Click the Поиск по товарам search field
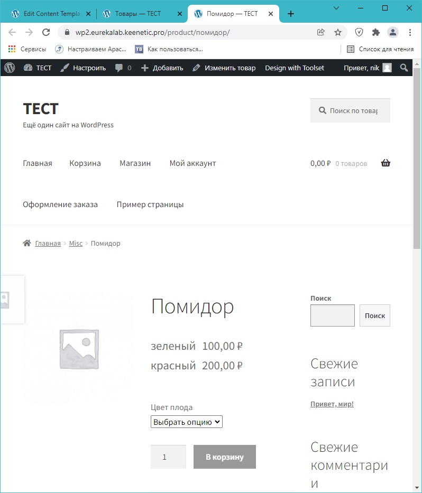This screenshot has height=493, width=422. pyautogui.click(x=353, y=111)
